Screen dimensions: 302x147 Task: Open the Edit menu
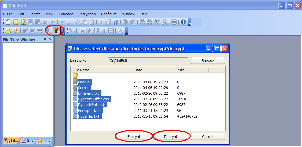pos(21,14)
